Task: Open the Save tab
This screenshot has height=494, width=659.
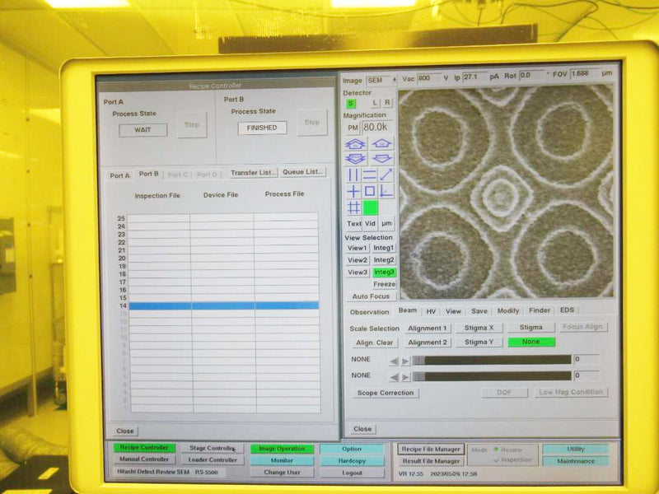Action: [x=479, y=311]
